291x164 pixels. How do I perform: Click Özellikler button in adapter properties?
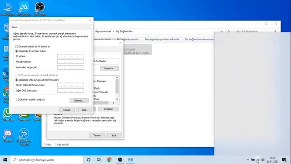108,109
